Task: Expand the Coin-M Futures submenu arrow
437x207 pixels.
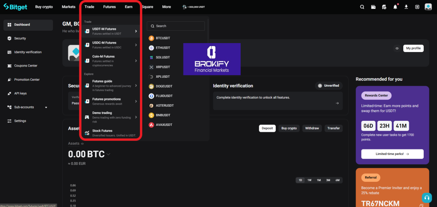Action: coord(136,61)
